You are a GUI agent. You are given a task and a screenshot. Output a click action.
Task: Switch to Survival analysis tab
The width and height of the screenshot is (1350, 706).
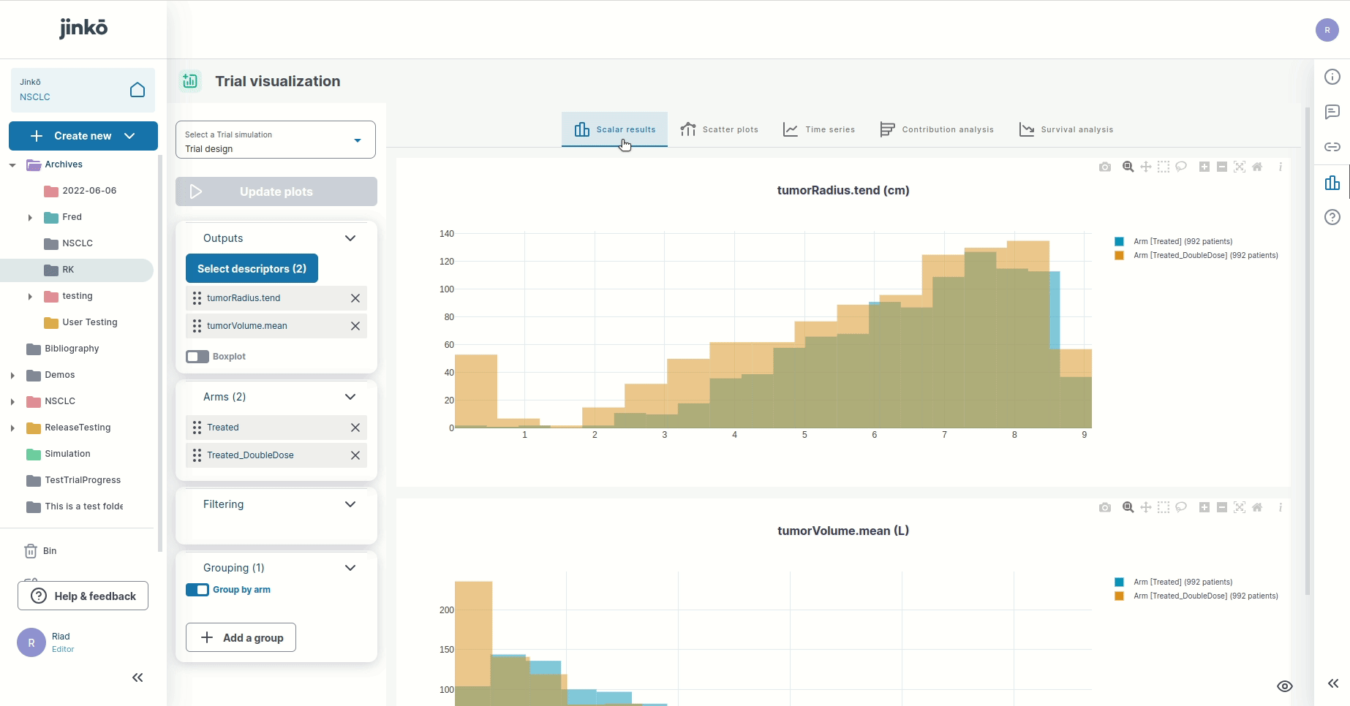1066,129
